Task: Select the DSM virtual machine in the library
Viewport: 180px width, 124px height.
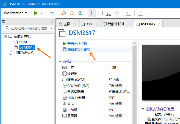Action: click(23, 42)
